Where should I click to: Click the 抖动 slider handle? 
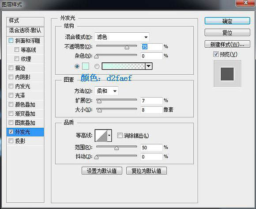pos(97,157)
